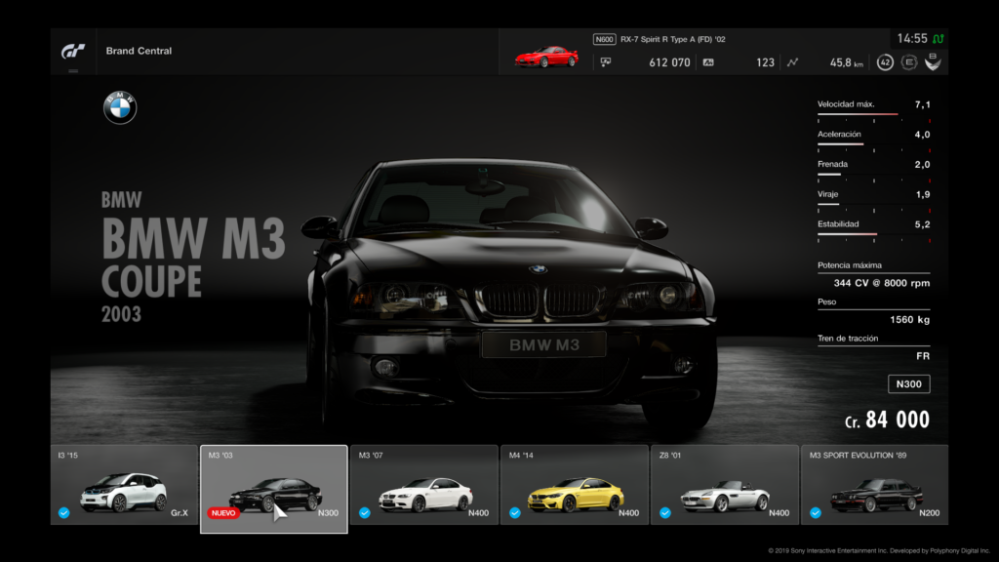Select the silver Z8 '01 car tile

[x=724, y=490]
